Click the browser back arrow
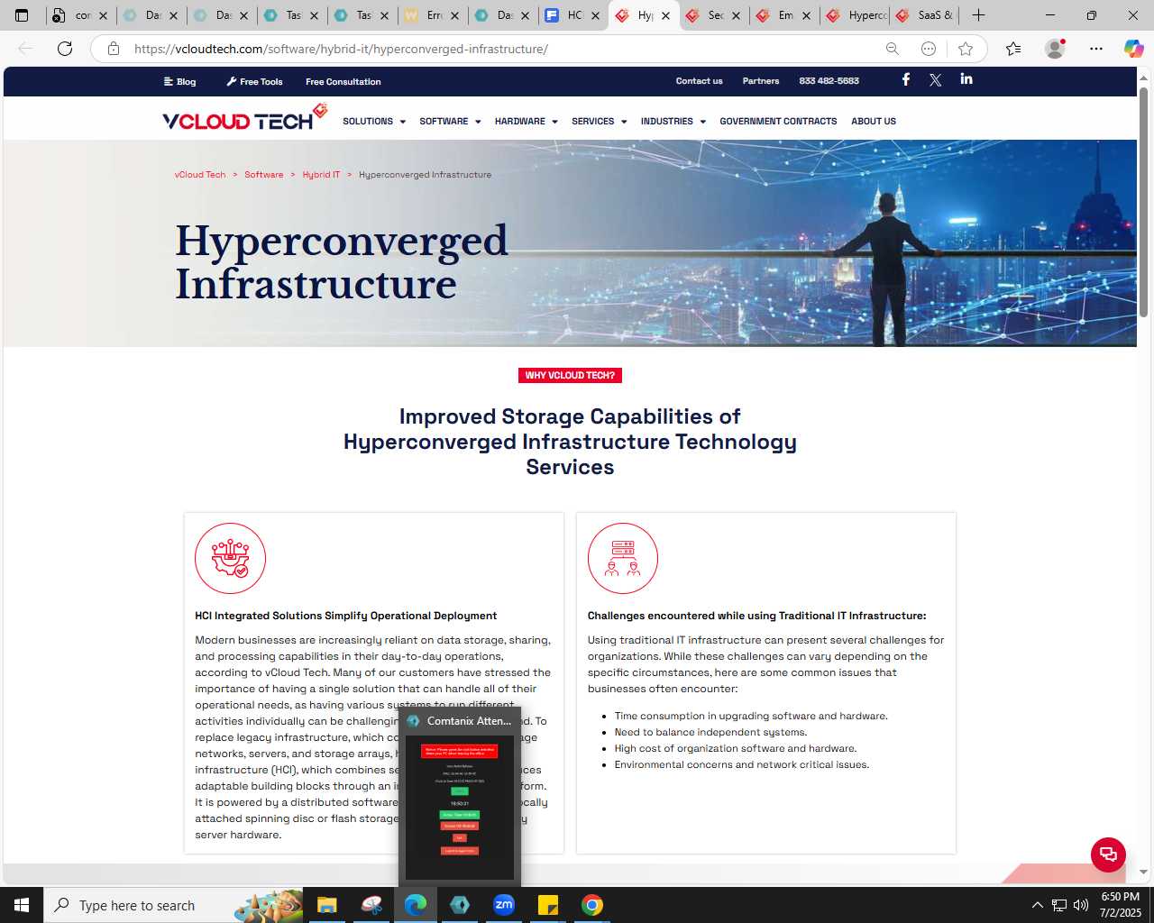The height and width of the screenshot is (923, 1154). click(25, 49)
